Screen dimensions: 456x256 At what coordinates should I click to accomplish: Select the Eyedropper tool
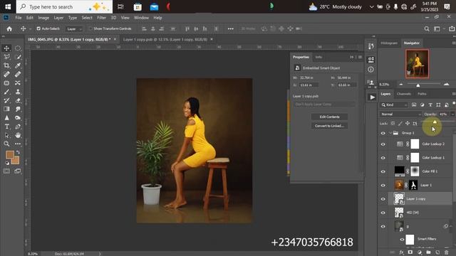18,65
